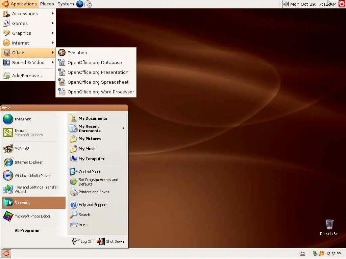Open My Computer
Viewport: 346px width, 259px height.
[97, 159]
